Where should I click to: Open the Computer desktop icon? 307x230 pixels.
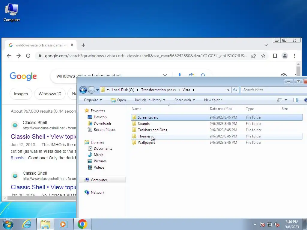tap(12, 13)
